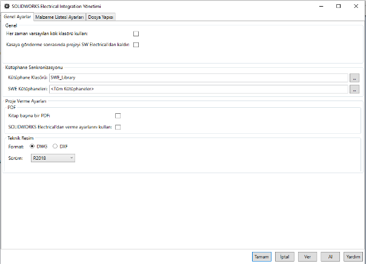
Task: Browse for the Kütüphane Klasörü folder
Action: (354, 78)
